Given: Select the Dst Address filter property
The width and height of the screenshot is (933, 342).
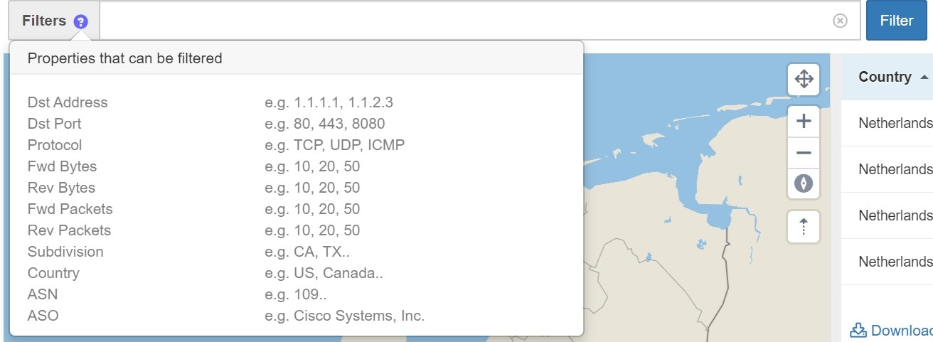Looking at the screenshot, I should (x=68, y=102).
